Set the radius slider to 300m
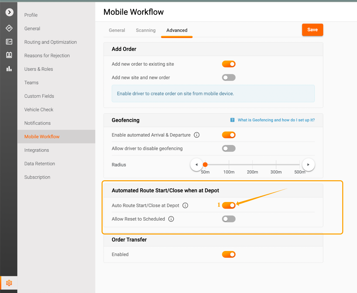 click(x=276, y=164)
